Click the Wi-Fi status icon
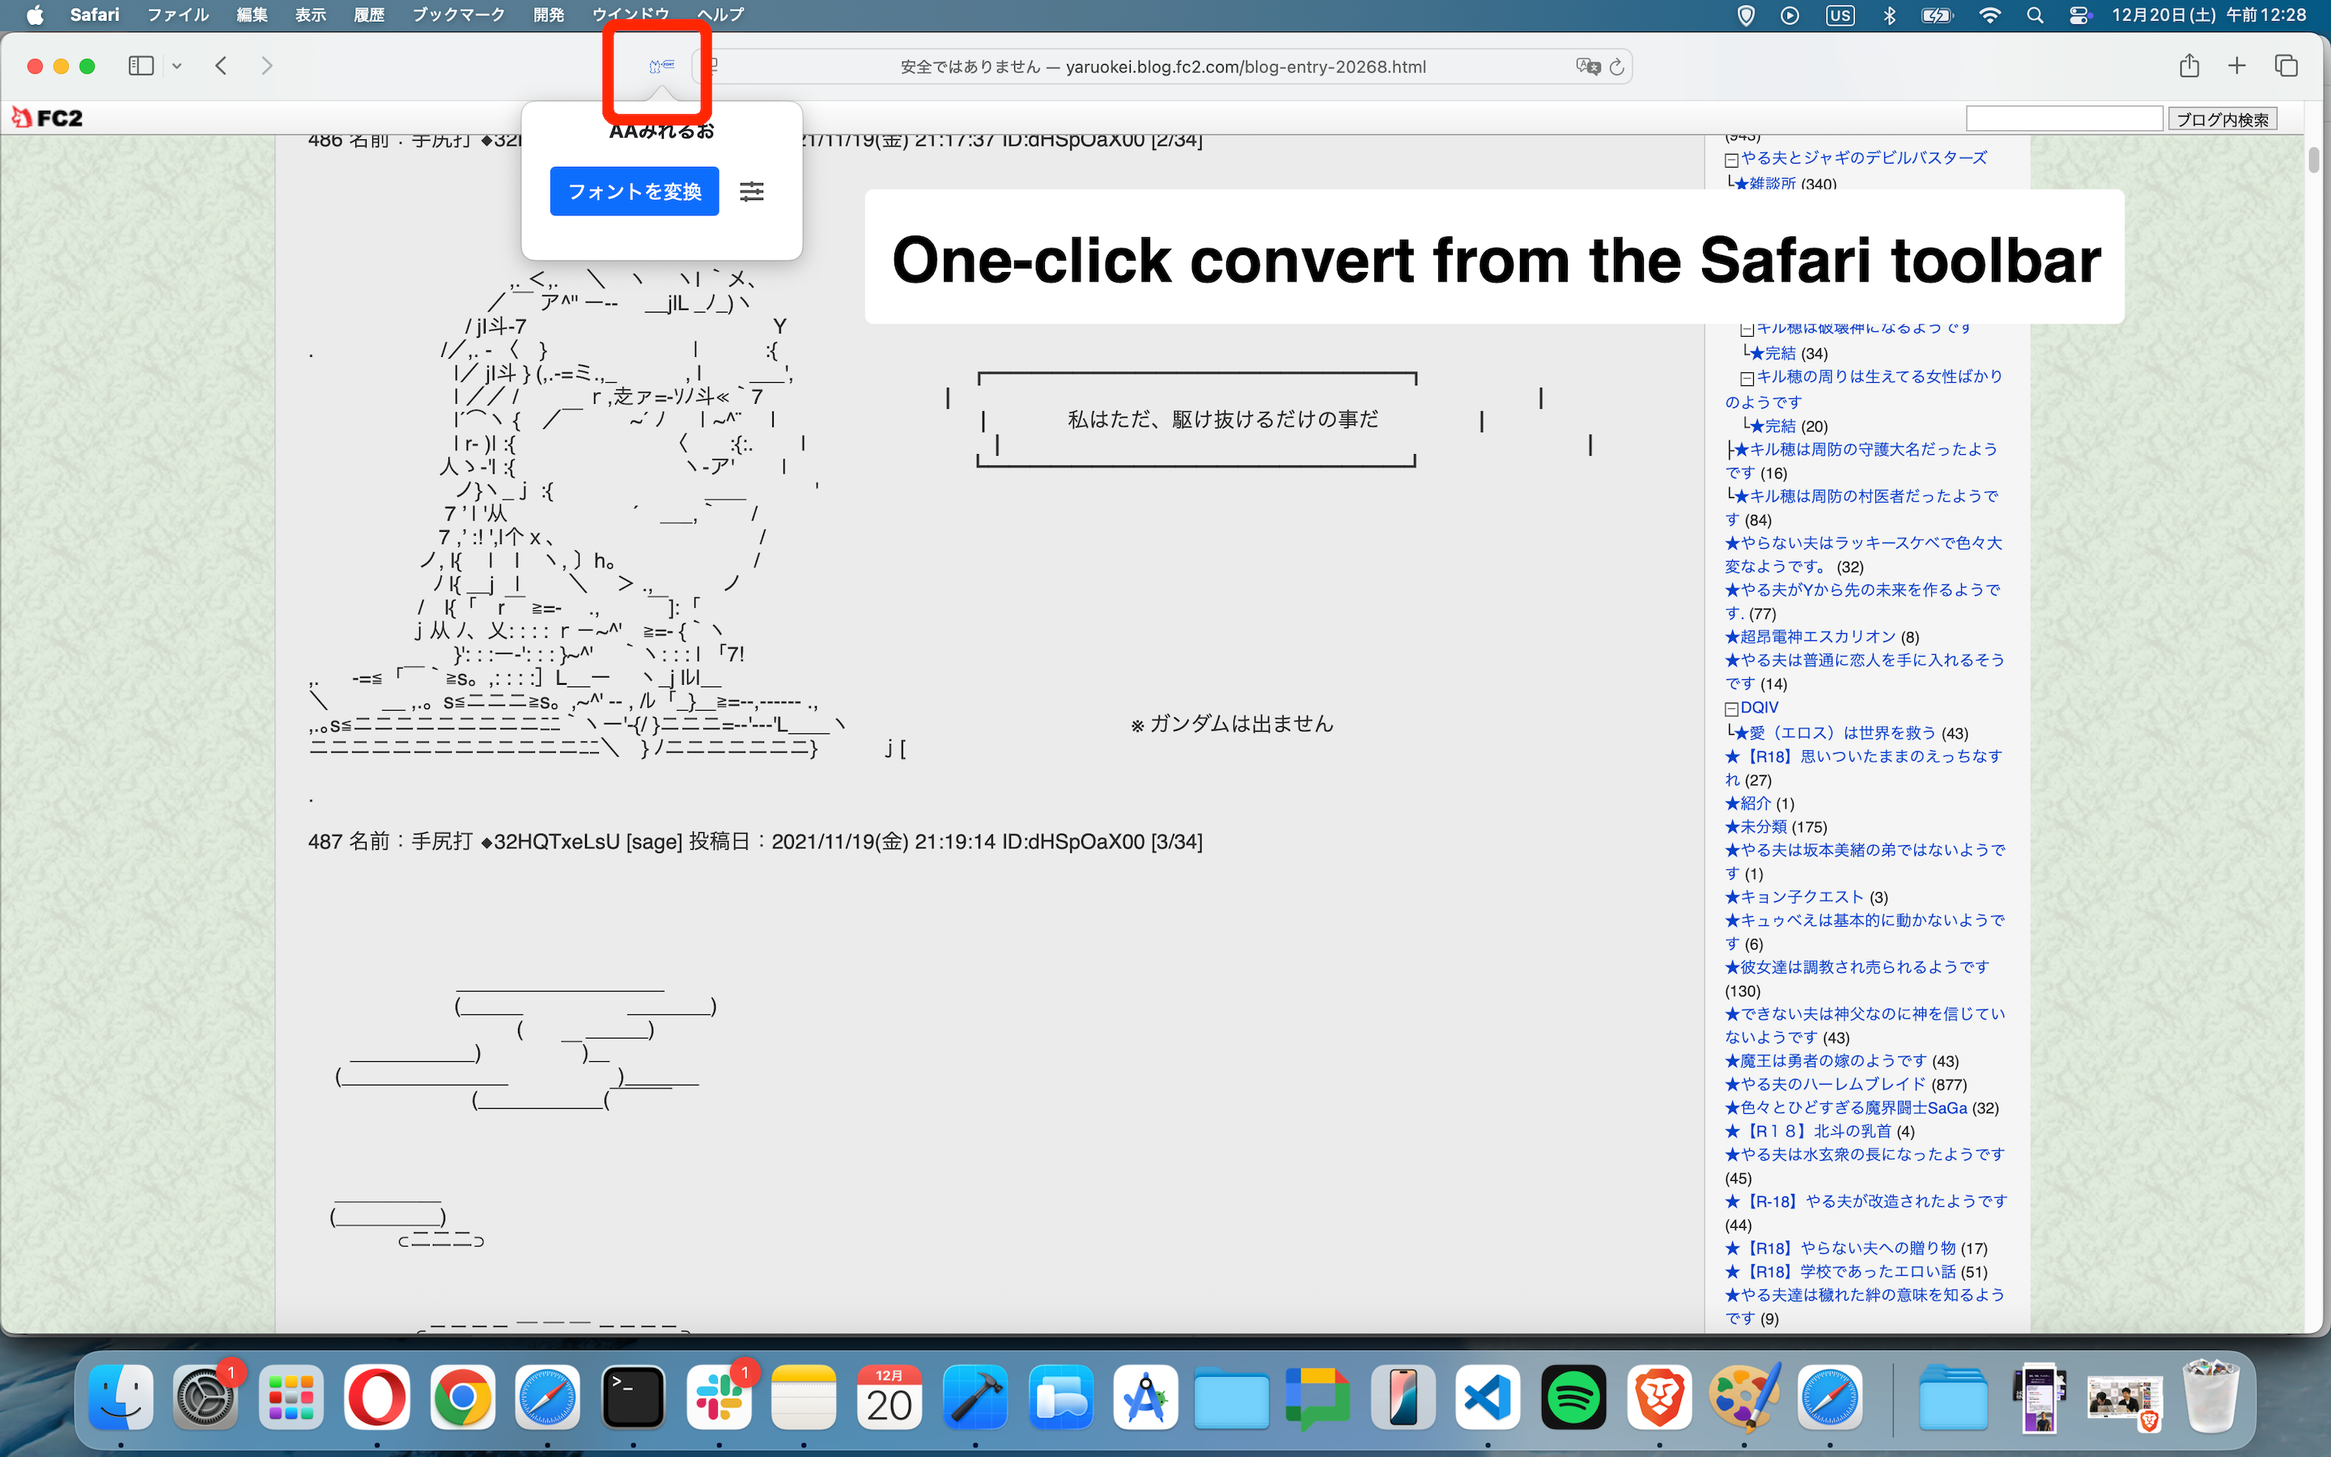This screenshot has width=2331, height=1457. (x=1989, y=15)
